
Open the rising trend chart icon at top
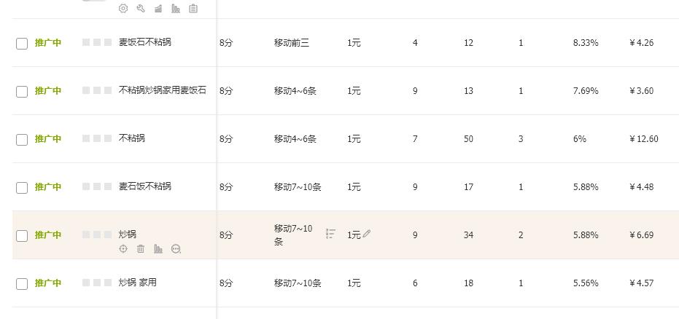(158, 9)
